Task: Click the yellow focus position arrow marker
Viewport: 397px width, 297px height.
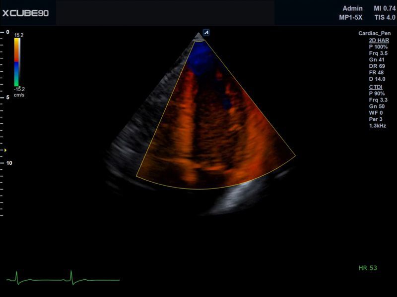Action: (x=5, y=150)
